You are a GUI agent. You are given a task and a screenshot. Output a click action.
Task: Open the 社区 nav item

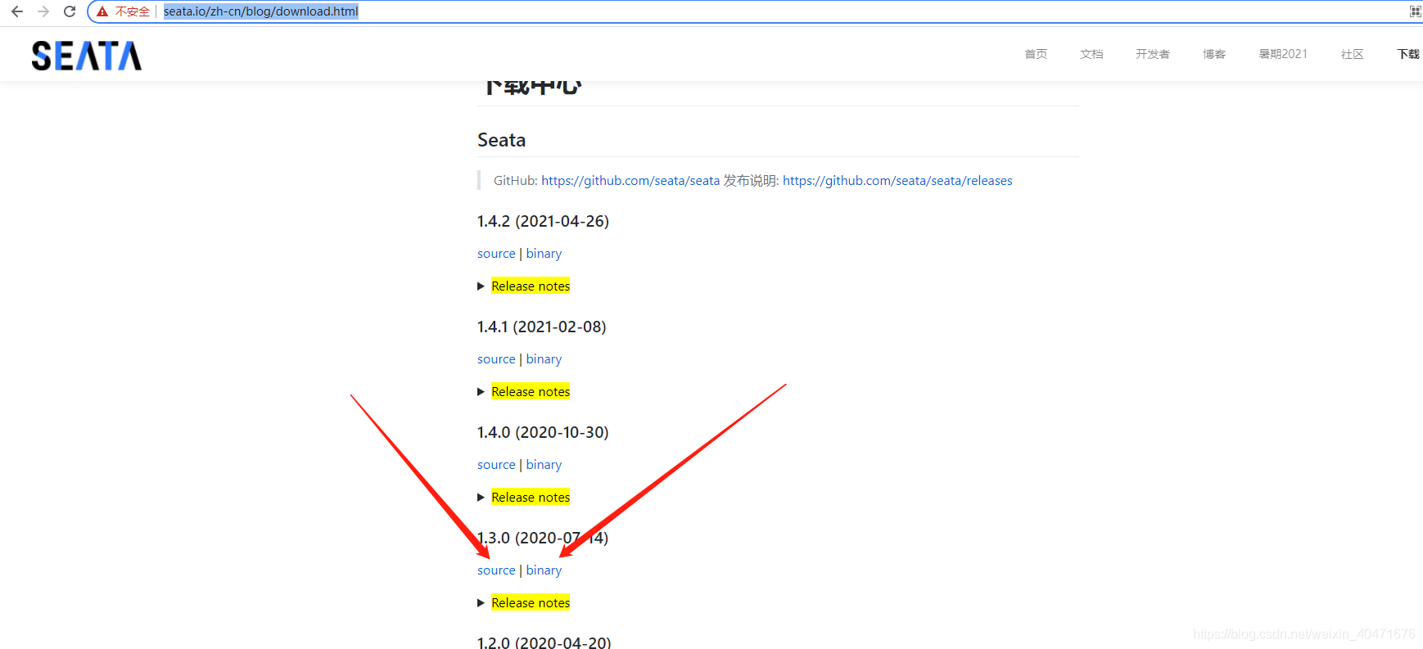(x=1353, y=54)
